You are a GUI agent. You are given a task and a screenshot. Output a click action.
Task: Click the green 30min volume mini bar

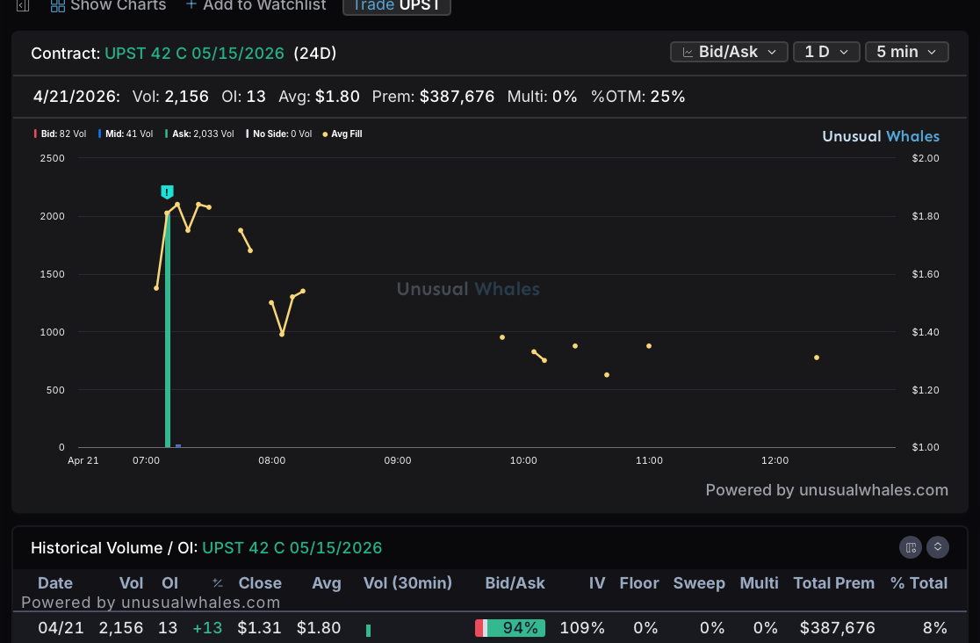[368, 631]
